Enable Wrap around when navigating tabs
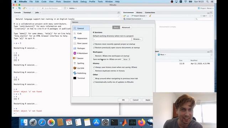 pos(94,78)
